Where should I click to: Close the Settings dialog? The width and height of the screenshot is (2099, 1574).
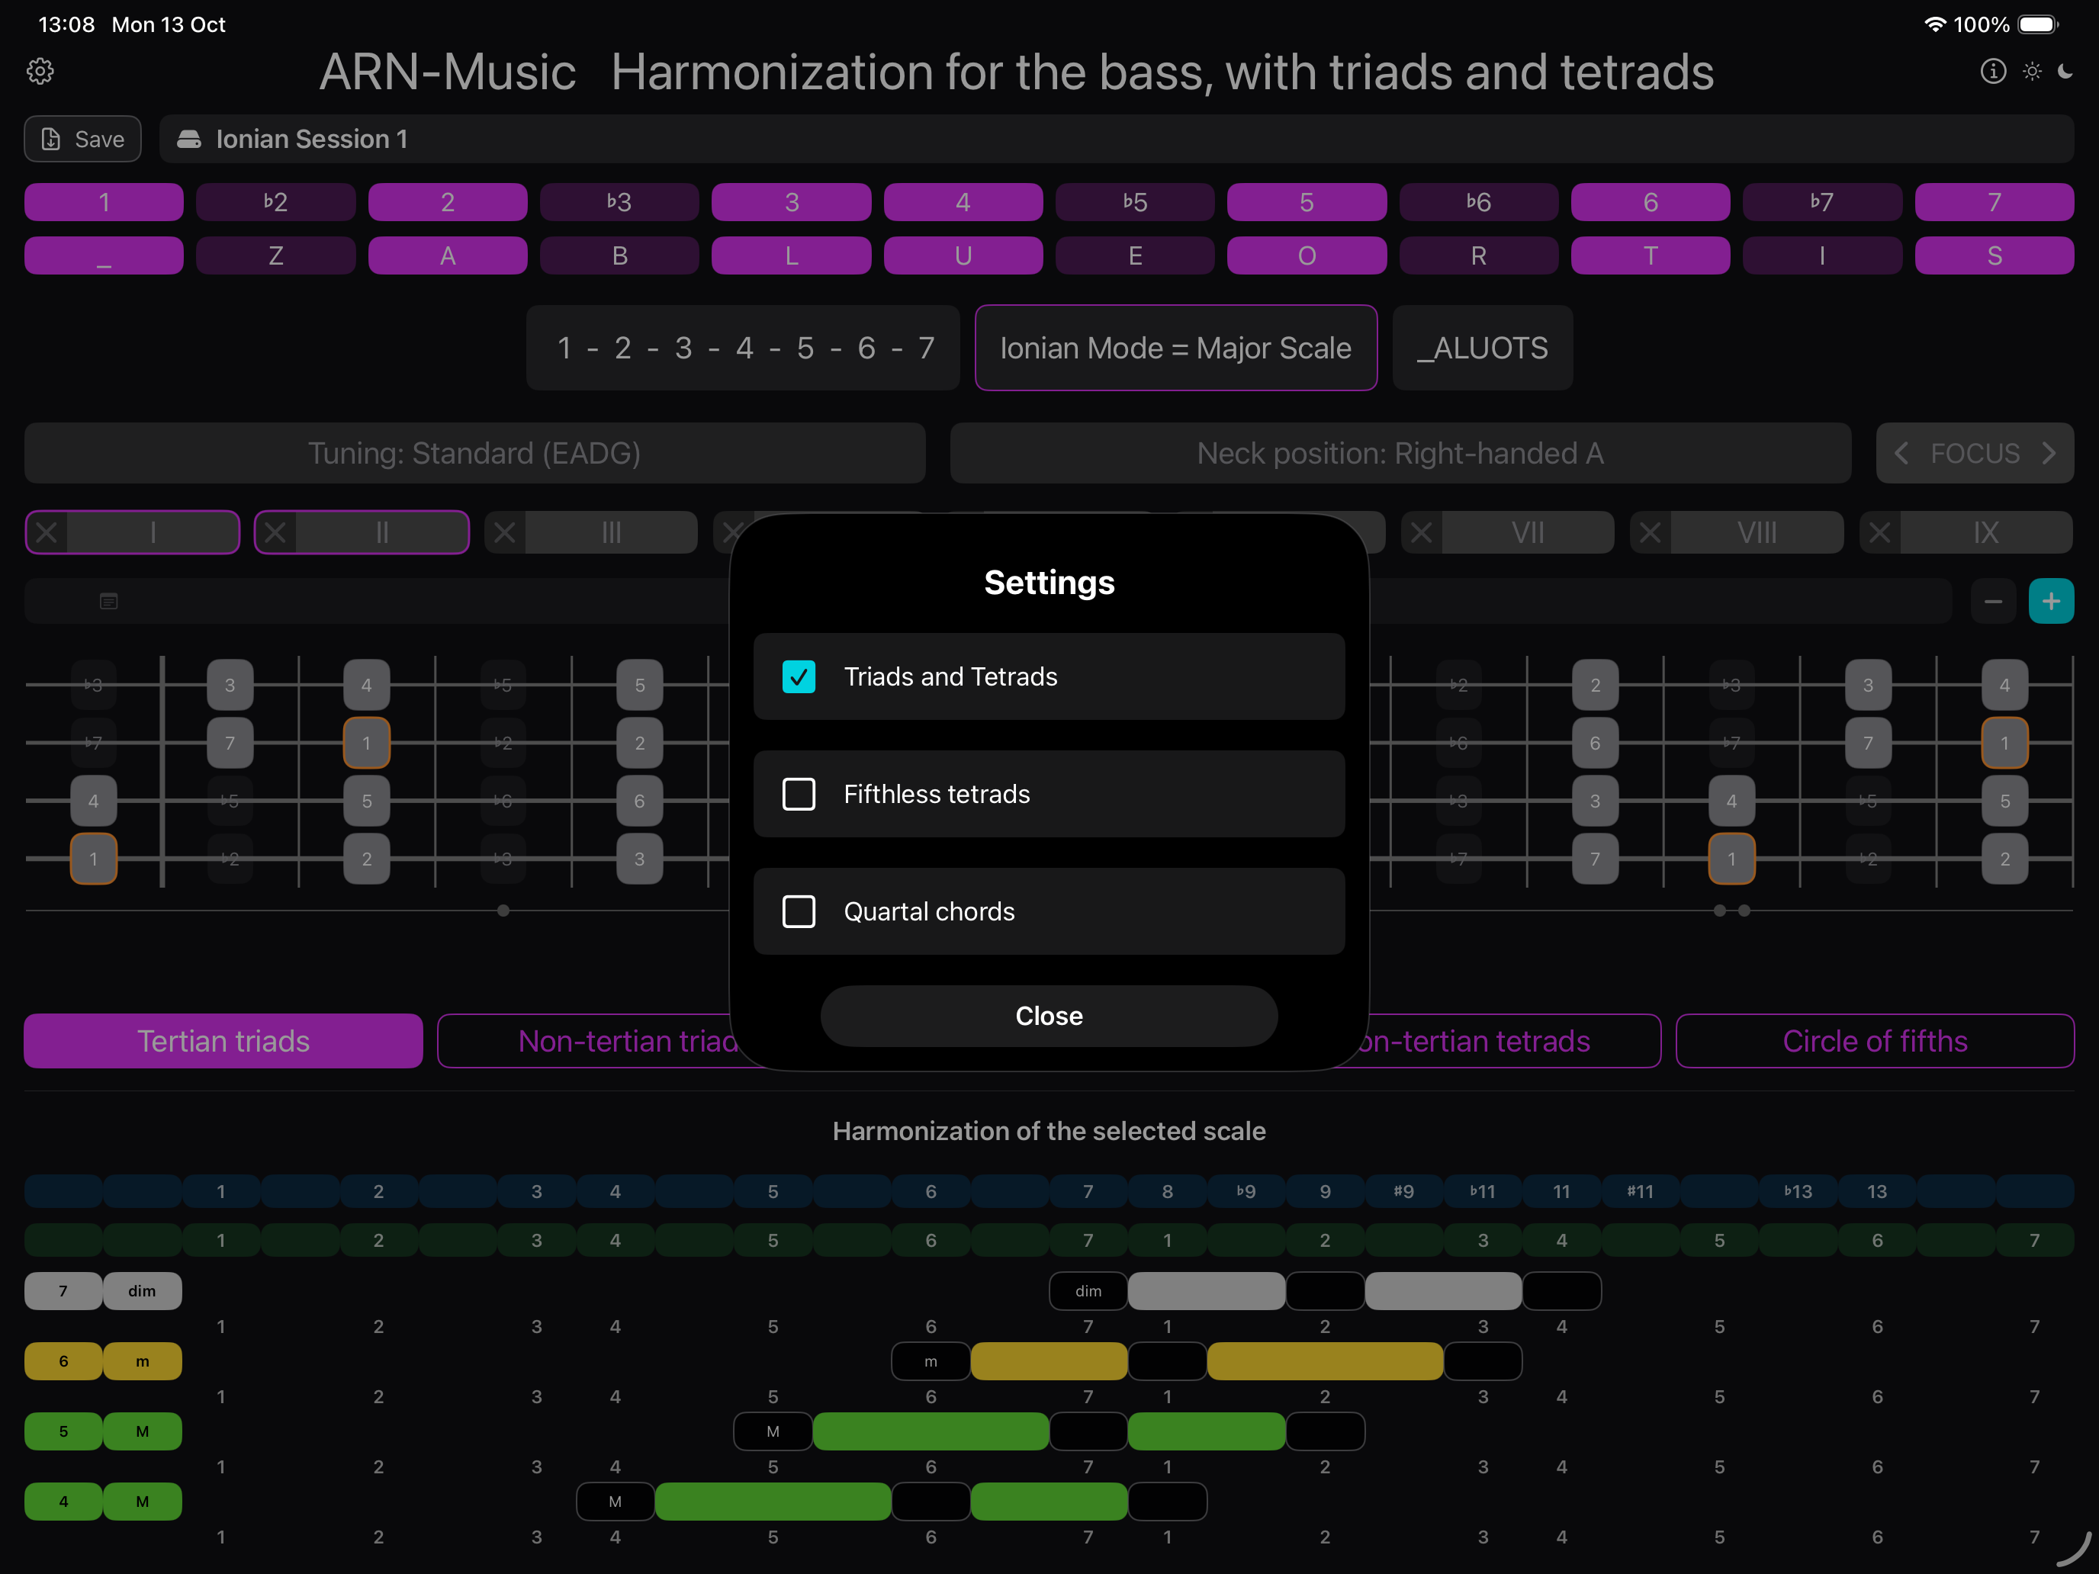click(1049, 1016)
